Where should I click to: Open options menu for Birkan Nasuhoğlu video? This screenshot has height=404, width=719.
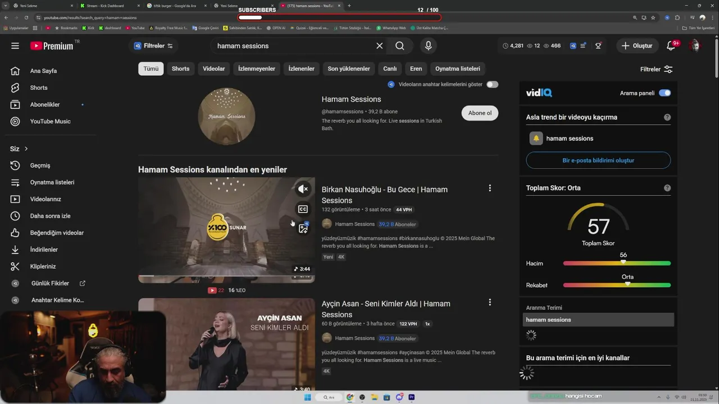[490, 189]
